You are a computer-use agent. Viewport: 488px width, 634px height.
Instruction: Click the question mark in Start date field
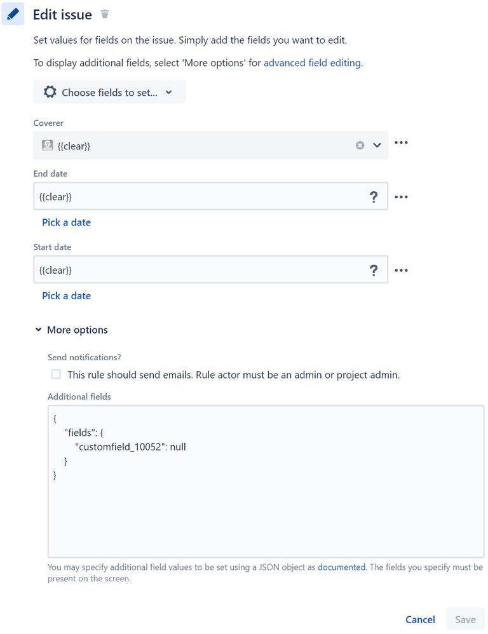(x=374, y=270)
